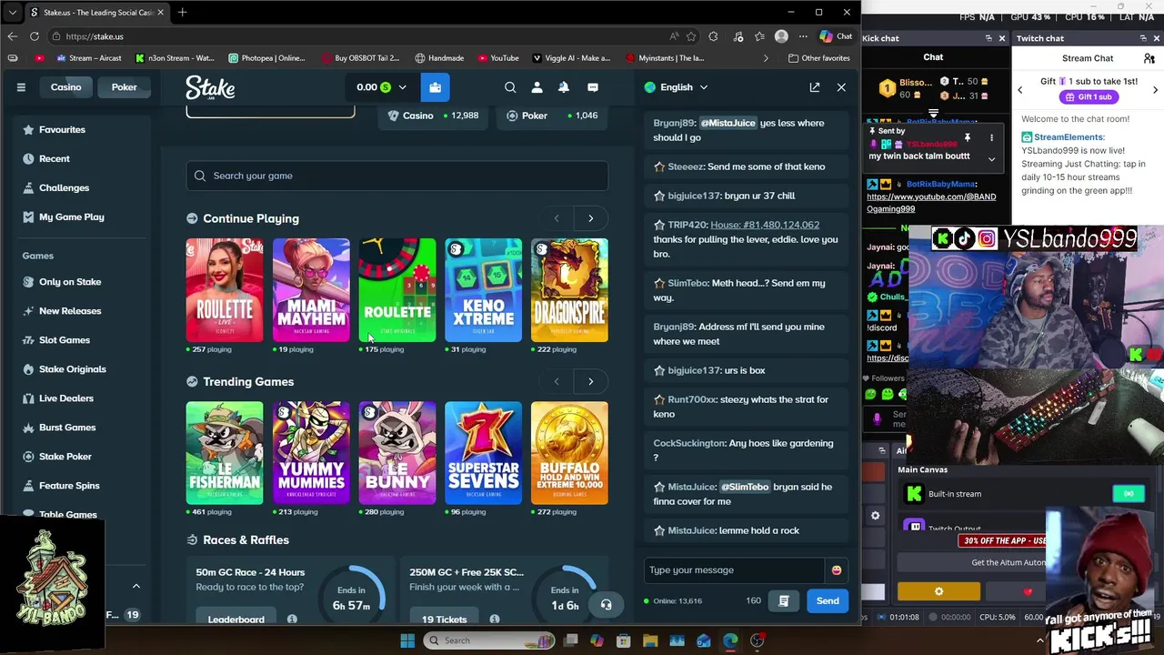Show next Trending Games
This screenshot has height=655, width=1164.
(x=590, y=381)
